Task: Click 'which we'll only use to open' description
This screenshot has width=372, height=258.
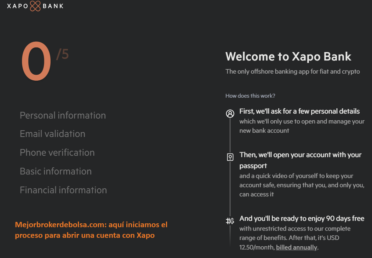Action: point(302,126)
